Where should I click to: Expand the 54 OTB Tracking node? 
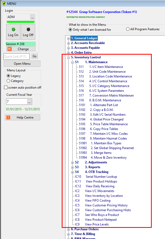pos(73,172)
